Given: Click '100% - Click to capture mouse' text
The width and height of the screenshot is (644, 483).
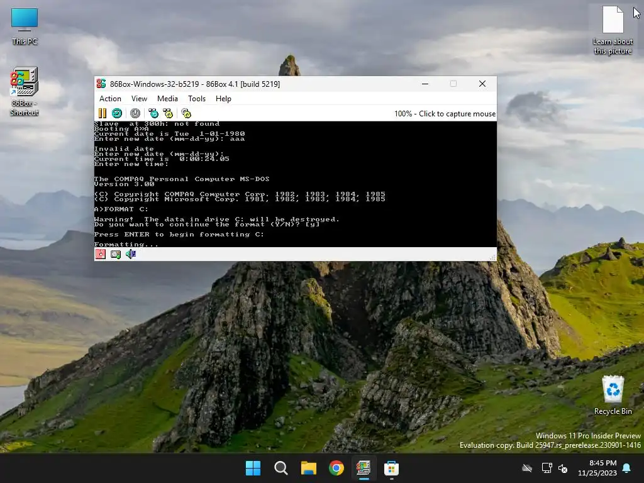Looking at the screenshot, I should (445, 114).
